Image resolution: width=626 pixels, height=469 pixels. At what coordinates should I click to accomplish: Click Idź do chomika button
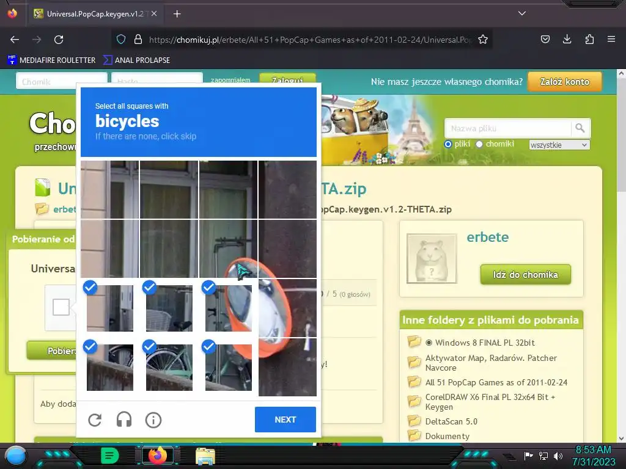click(525, 275)
